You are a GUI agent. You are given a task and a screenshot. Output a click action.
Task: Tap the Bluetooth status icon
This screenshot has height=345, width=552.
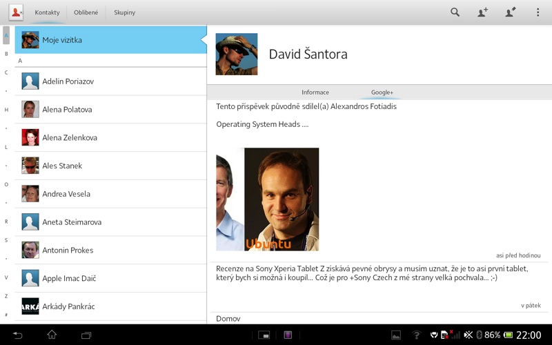coord(479,335)
